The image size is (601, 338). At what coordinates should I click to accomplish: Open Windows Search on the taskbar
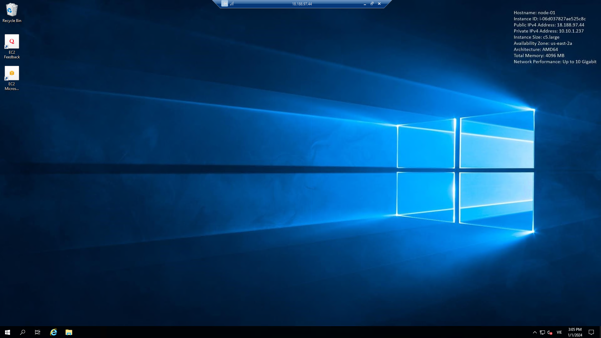(x=22, y=332)
